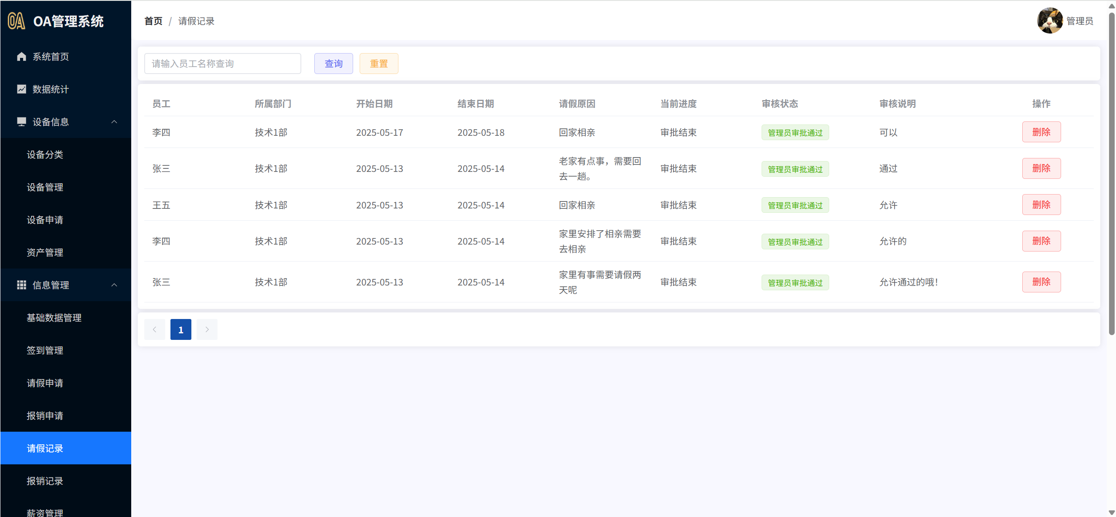This screenshot has width=1116, height=517.
Task: Click the grid icon beside 信息管理
Action: coord(21,285)
